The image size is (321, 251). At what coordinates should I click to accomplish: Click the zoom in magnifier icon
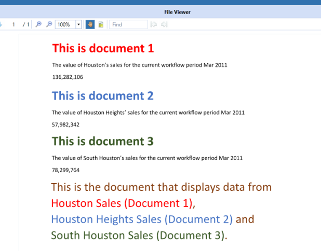(38, 24)
